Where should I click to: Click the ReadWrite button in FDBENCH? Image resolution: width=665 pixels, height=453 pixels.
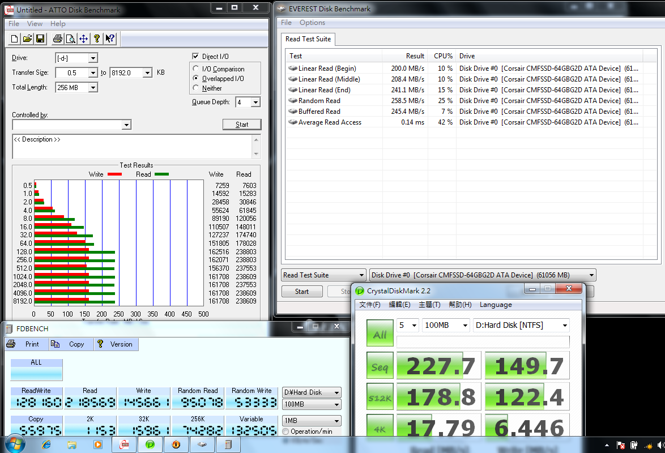[36, 398]
